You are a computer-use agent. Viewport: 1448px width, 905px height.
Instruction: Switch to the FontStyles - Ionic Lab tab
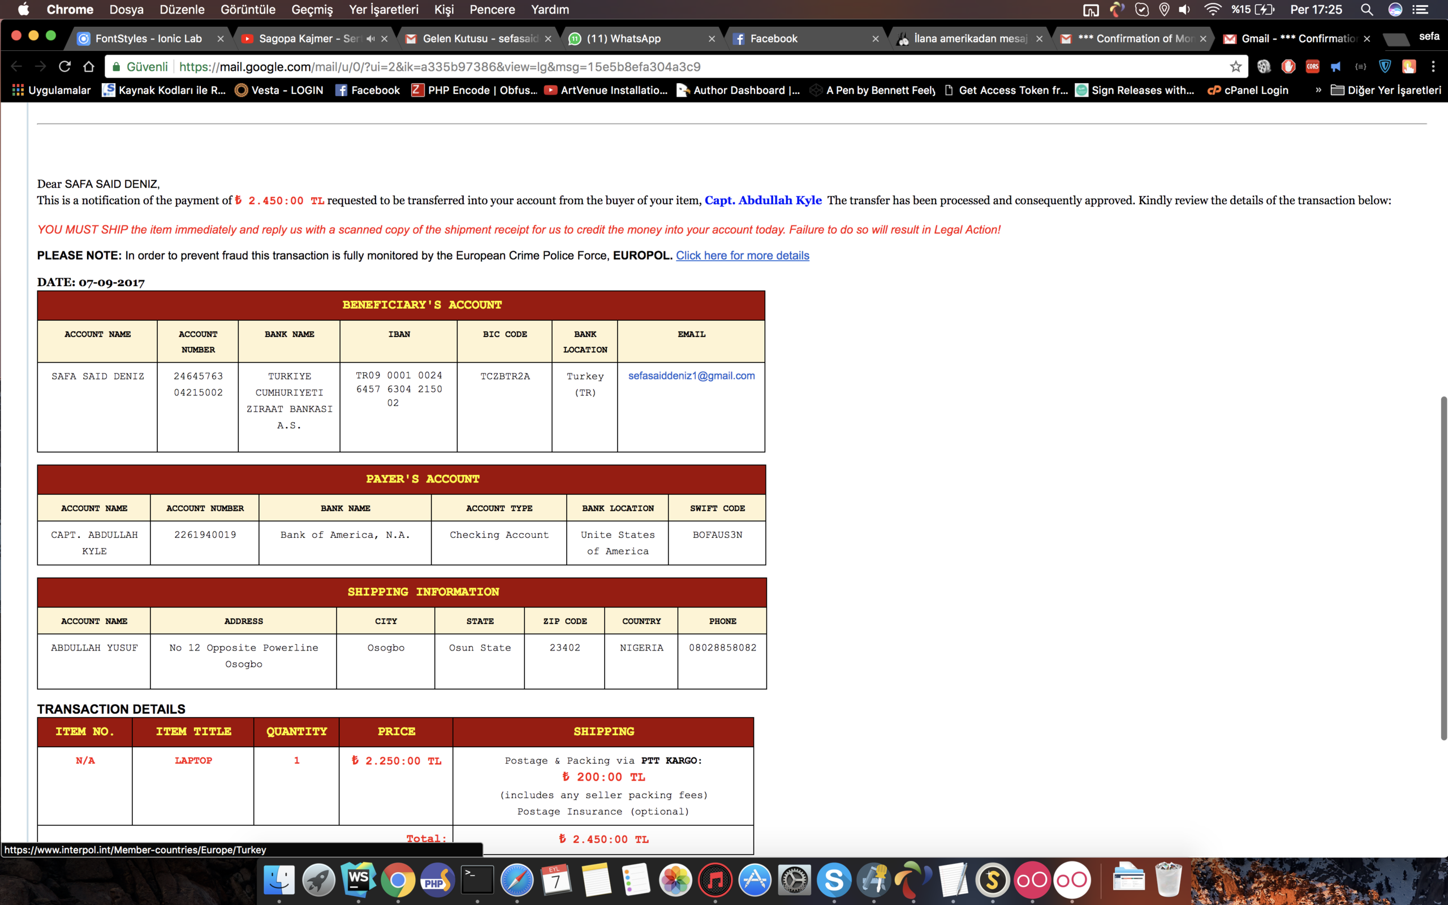pos(148,39)
